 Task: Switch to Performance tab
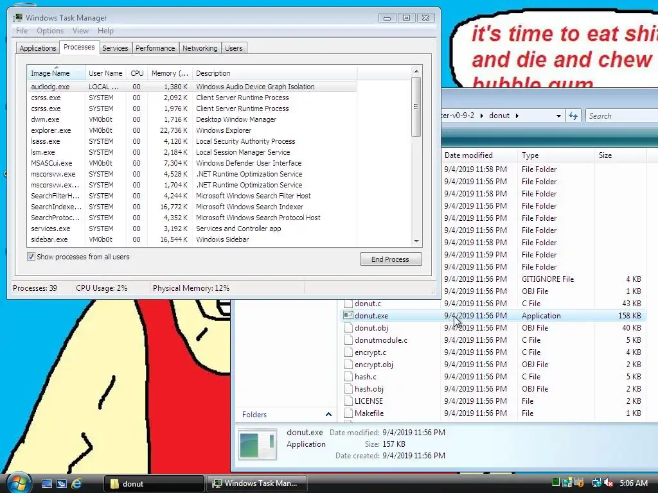pyautogui.click(x=156, y=48)
